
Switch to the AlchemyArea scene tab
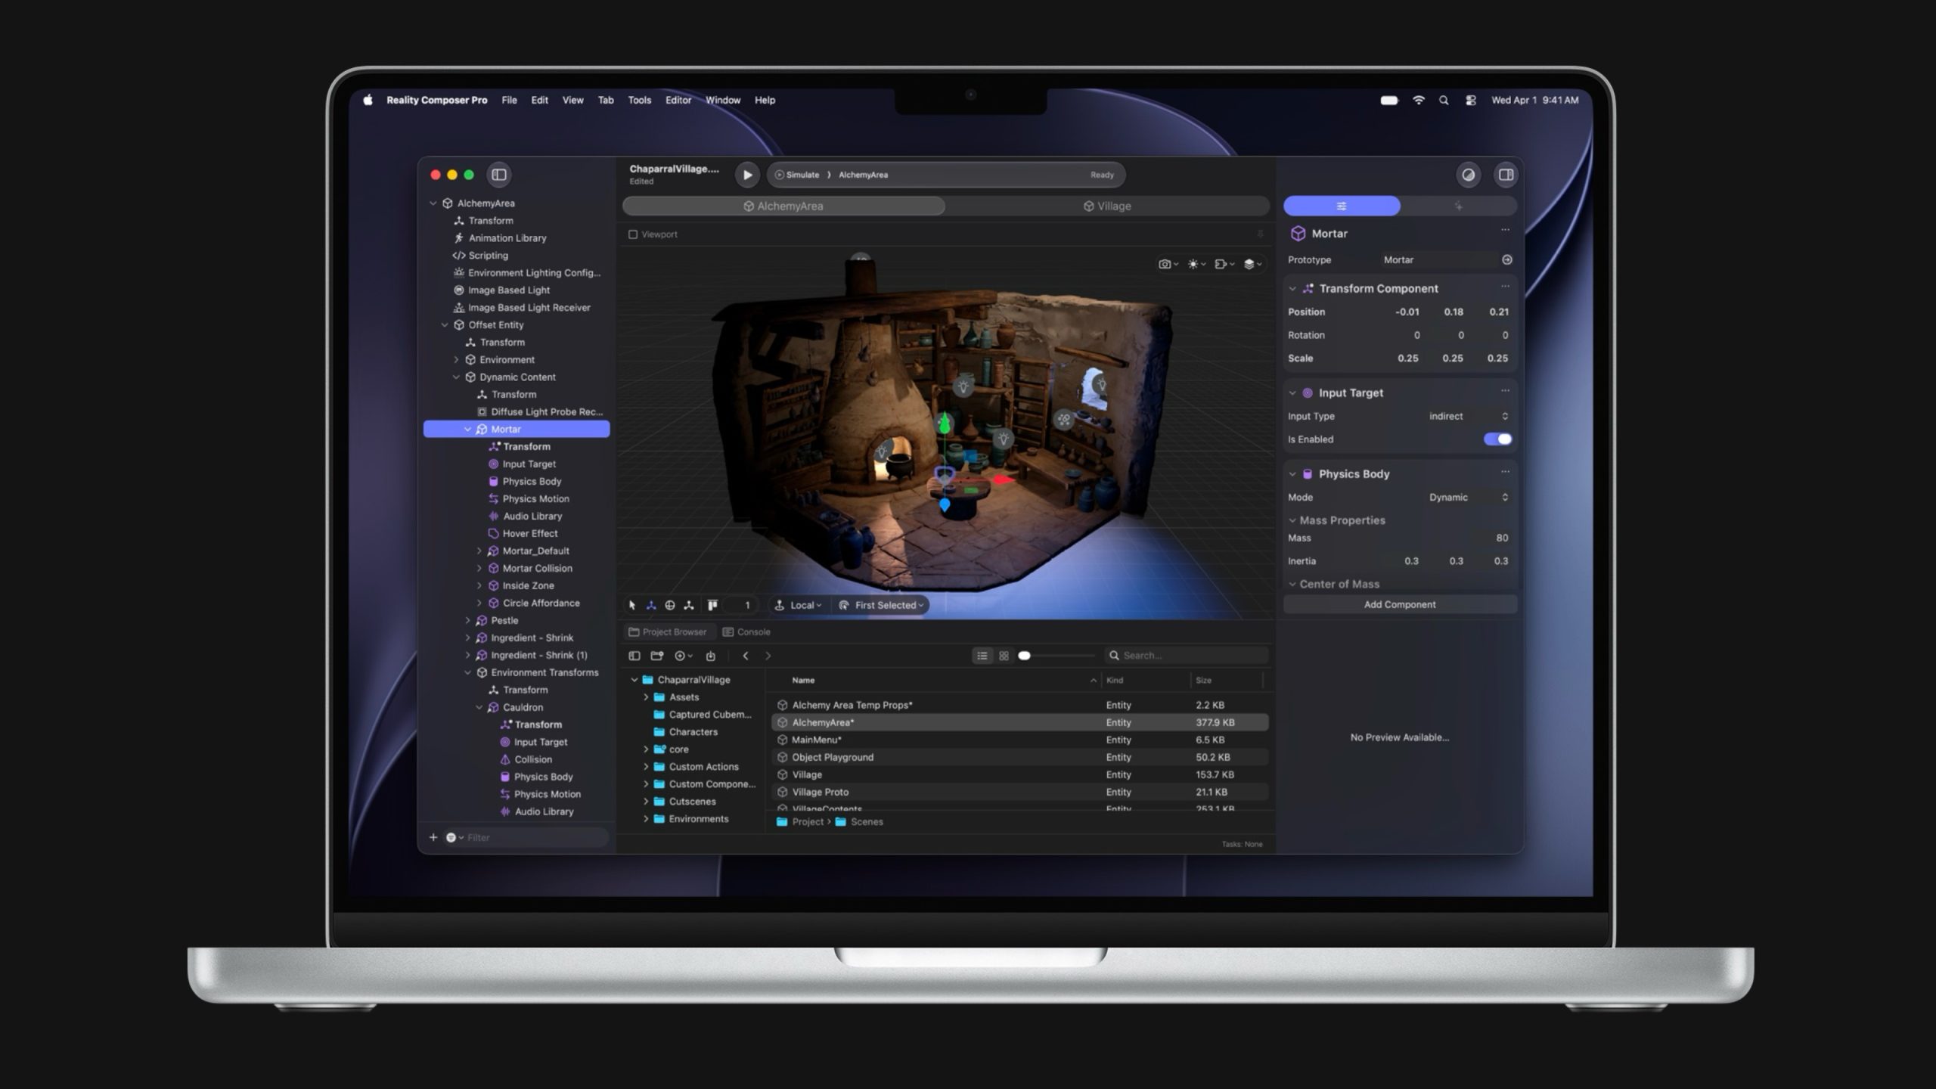[x=783, y=206]
